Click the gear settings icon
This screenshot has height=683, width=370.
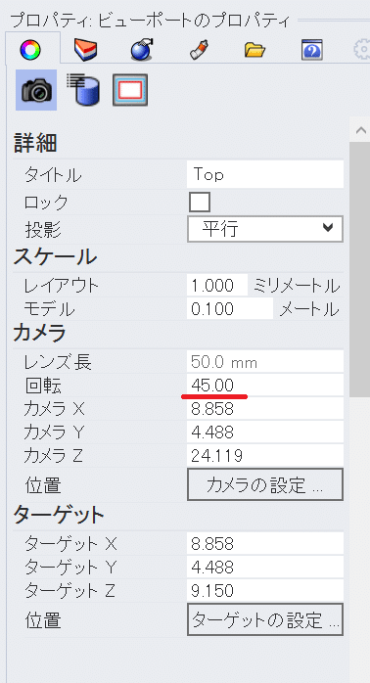[x=362, y=50]
